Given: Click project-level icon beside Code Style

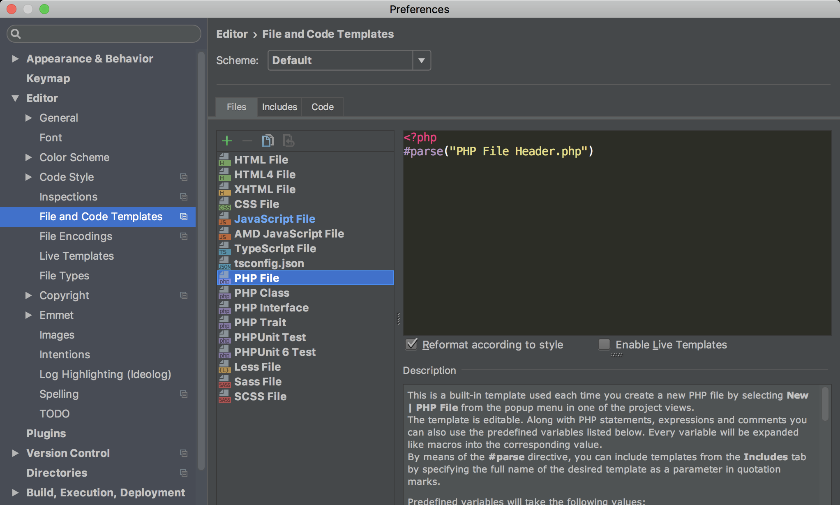Looking at the screenshot, I should (x=184, y=177).
